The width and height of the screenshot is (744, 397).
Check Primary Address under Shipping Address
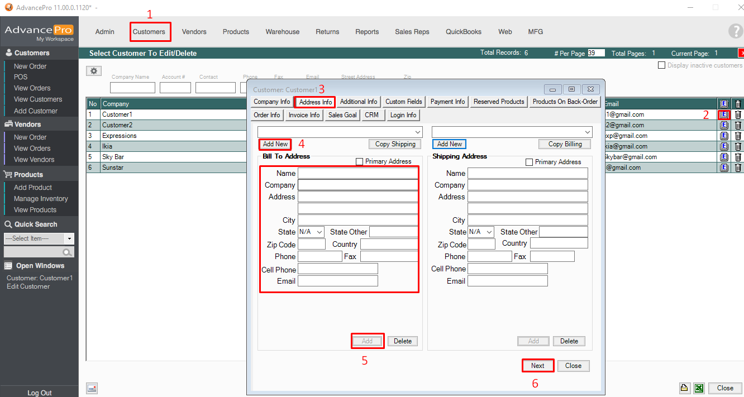click(530, 162)
